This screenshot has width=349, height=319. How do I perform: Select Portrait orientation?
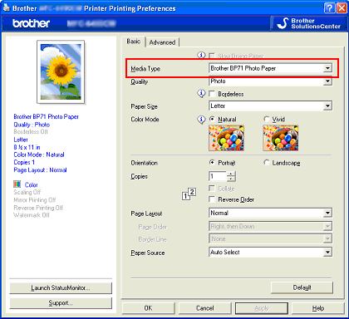click(x=212, y=163)
